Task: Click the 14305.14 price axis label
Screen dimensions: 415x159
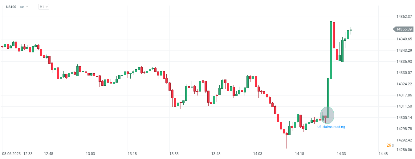Action: point(404,117)
